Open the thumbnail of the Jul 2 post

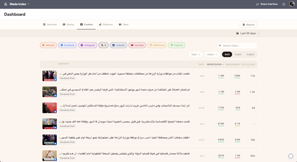coord(49,156)
